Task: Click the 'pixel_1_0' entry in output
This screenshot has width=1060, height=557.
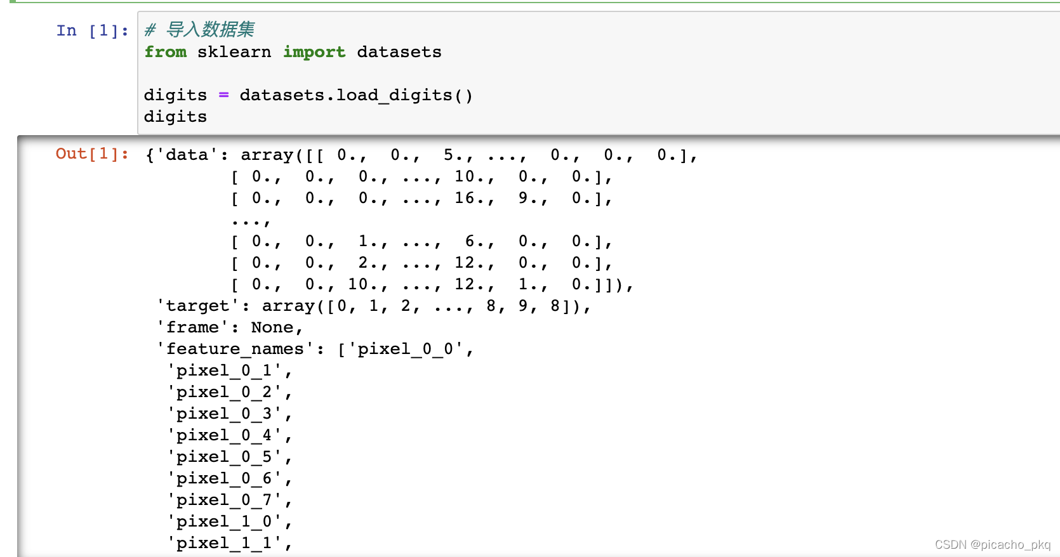Action: (x=229, y=521)
